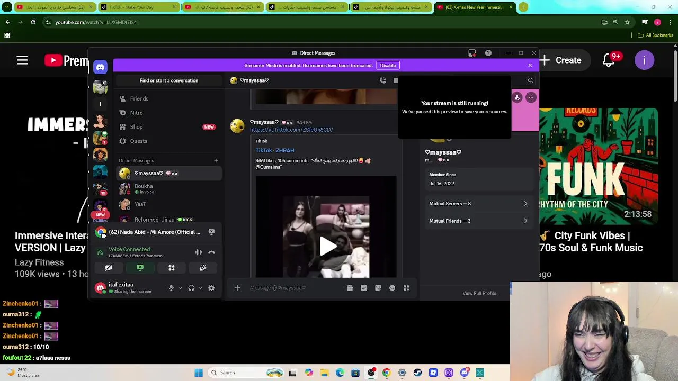Image resolution: width=678 pixels, height=381 pixels.
Task: Click Find or start a conversation
Action: (x=168, y=80)
